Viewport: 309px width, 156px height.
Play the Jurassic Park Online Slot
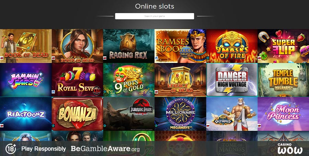[x=129, y=114]
